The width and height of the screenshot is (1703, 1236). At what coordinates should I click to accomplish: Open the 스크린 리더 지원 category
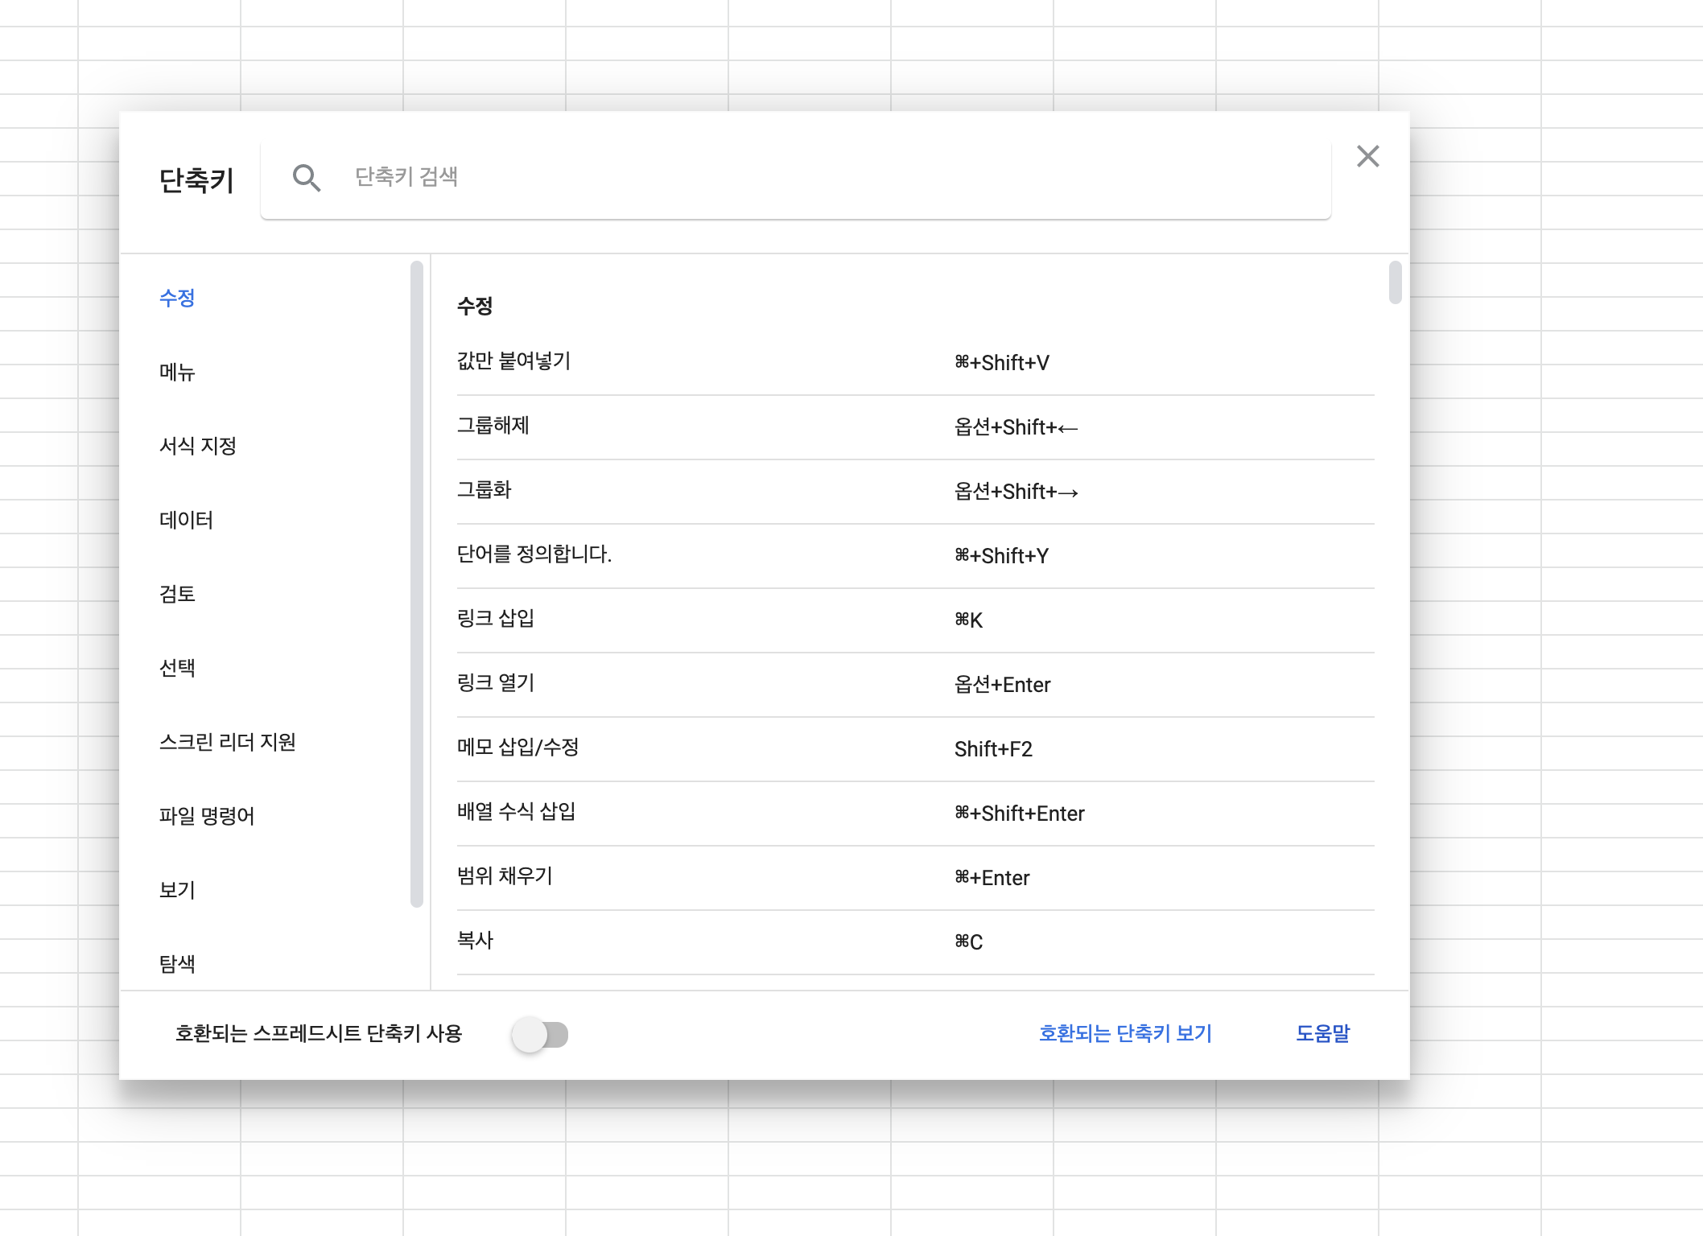(x=228, y=742)
